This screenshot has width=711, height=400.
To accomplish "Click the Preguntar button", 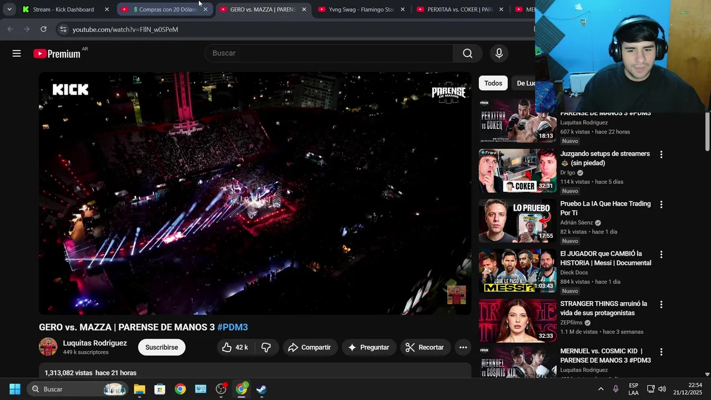I will (x=369, y=347).
